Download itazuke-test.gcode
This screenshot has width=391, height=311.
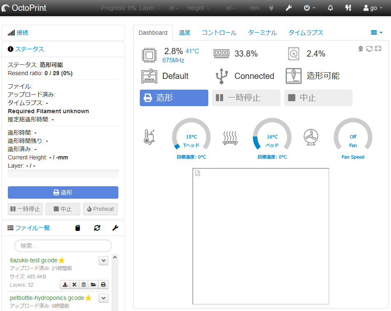65,285
